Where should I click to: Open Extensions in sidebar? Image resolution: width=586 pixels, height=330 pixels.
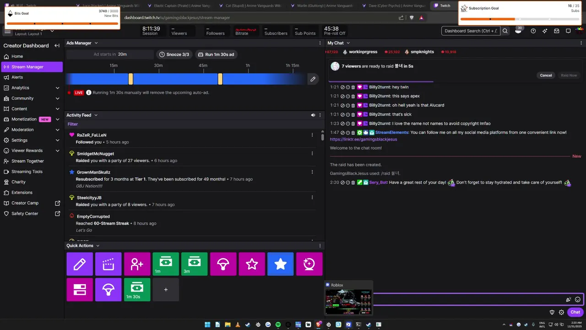31,192
